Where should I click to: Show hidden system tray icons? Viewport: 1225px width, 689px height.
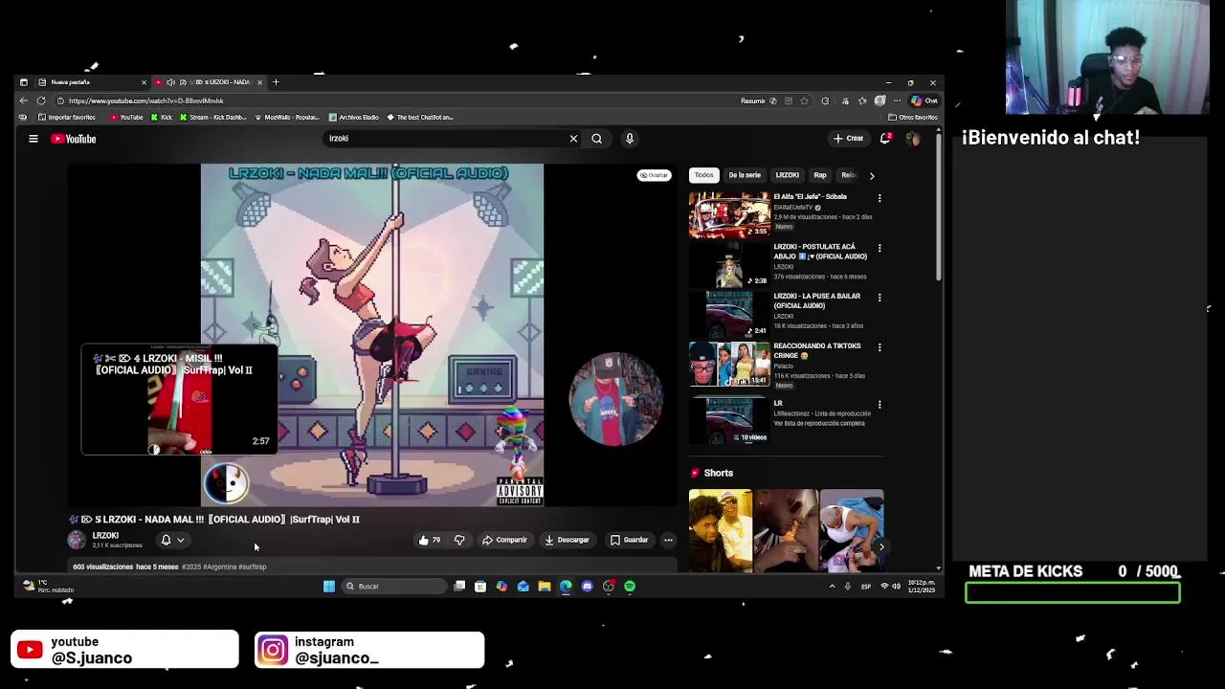(832, 586)
